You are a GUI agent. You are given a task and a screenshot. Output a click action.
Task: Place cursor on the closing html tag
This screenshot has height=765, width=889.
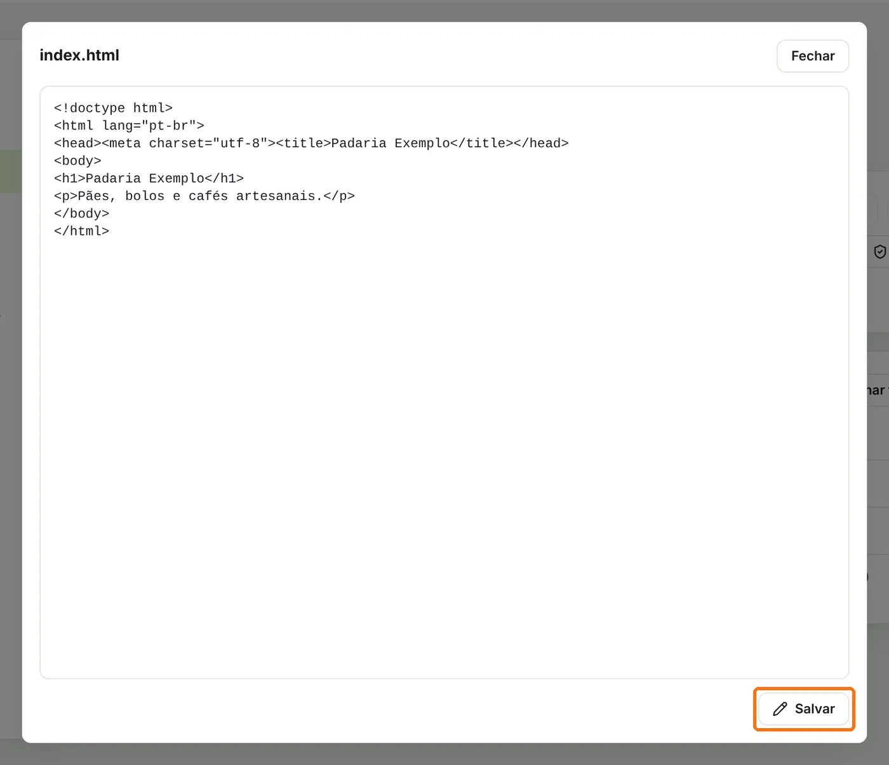[81, 232]
